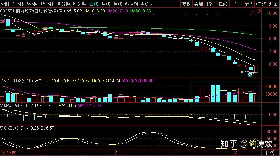Viewport: 280px width, 156px height.
Task: Switch to the 分时 chart tab
Action: [x=5, y=4]
